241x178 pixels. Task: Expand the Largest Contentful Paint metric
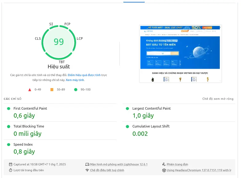(151, 108)
